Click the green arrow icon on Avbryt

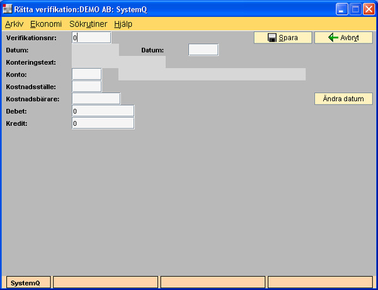point(333,38)
